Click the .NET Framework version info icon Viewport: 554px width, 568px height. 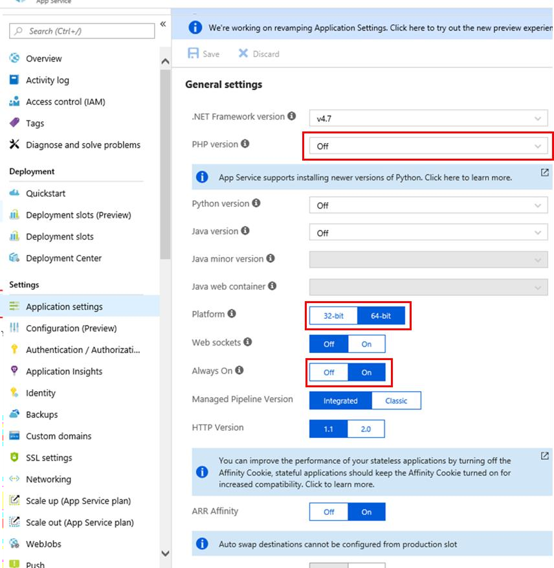pos(291,116)
